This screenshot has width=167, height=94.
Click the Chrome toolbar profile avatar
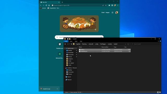click(115, 5)
